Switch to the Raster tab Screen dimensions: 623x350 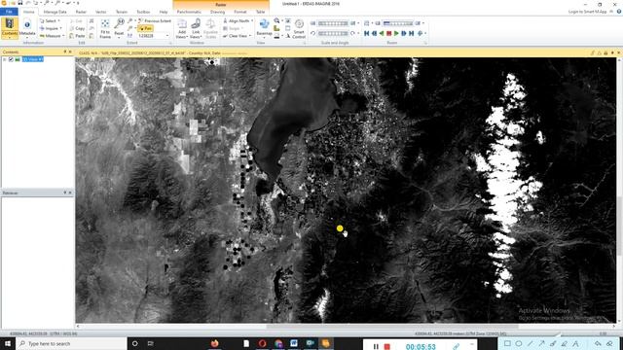81,12
